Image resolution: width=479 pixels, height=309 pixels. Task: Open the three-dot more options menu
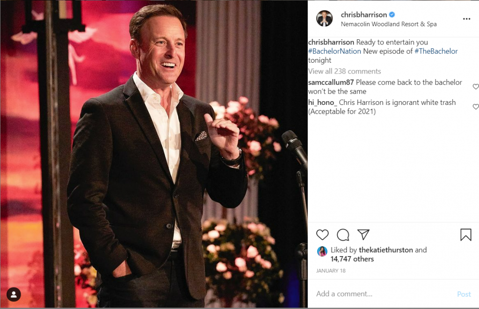(466, 19)
